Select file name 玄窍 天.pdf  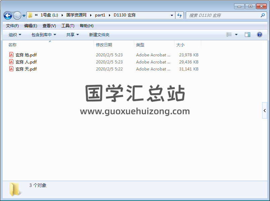26,69
